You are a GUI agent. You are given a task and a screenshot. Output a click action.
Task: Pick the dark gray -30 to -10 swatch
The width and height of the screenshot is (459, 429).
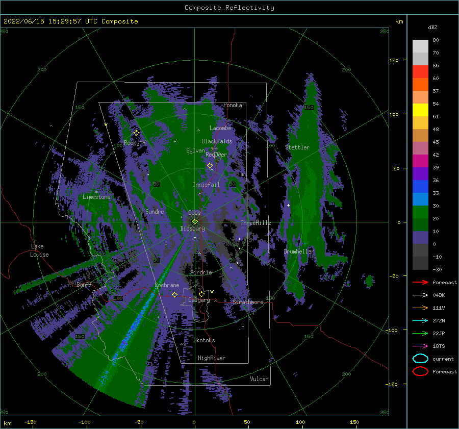click(420, 263)
